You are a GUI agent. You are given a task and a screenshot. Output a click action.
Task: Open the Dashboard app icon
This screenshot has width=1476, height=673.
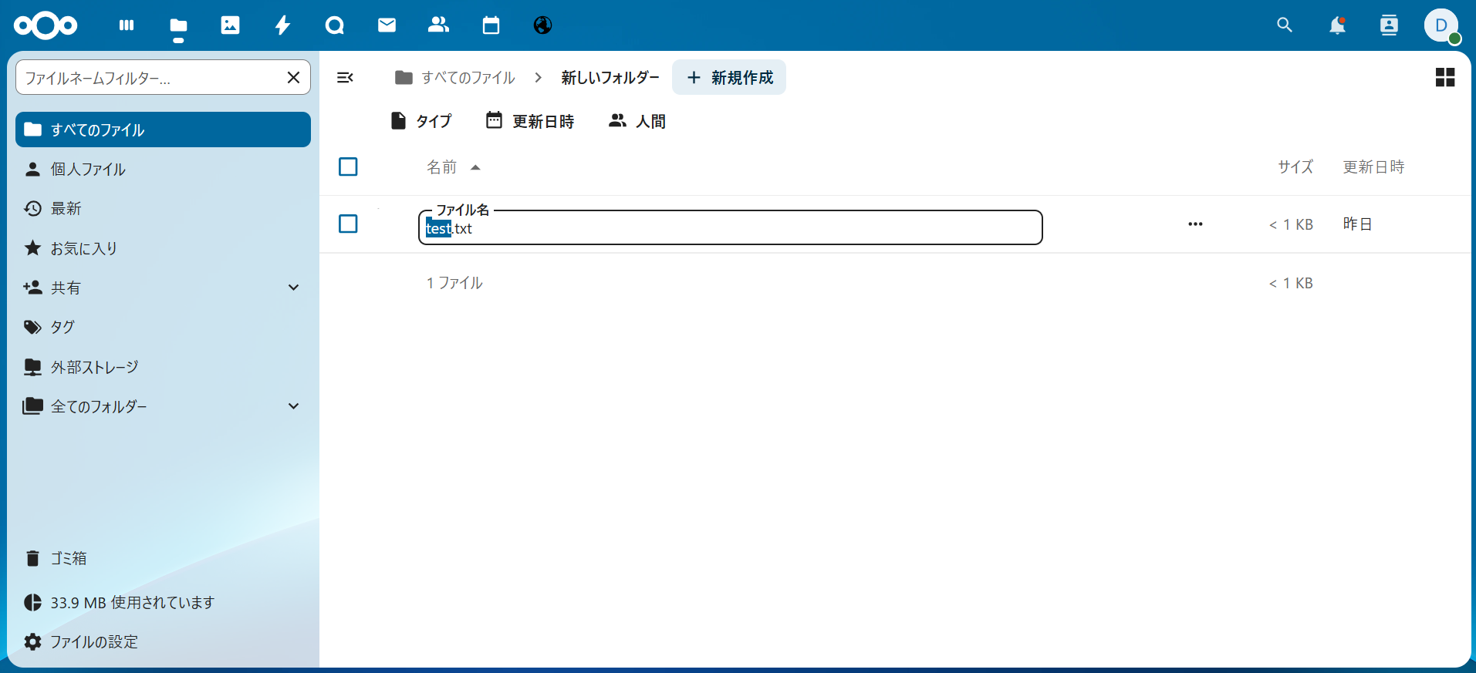coord(127,25)
